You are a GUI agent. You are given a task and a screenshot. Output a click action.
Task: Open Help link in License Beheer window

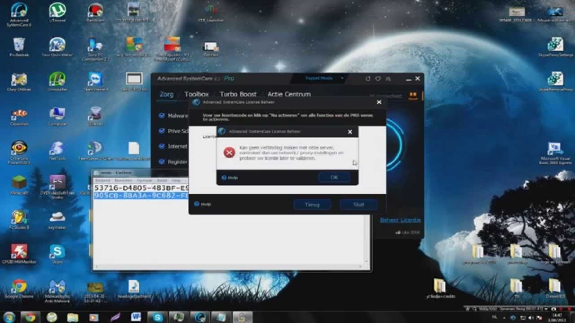point(203,204)
